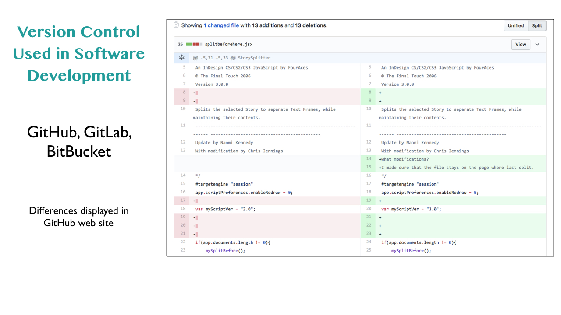The width and height of the screenshot is (561, 315).
Task: Click added line about file staying on page
Action: [x=456, y=168]
